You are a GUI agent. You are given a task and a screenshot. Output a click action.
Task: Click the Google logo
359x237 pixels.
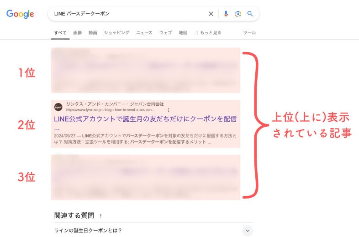coord(20,14)
